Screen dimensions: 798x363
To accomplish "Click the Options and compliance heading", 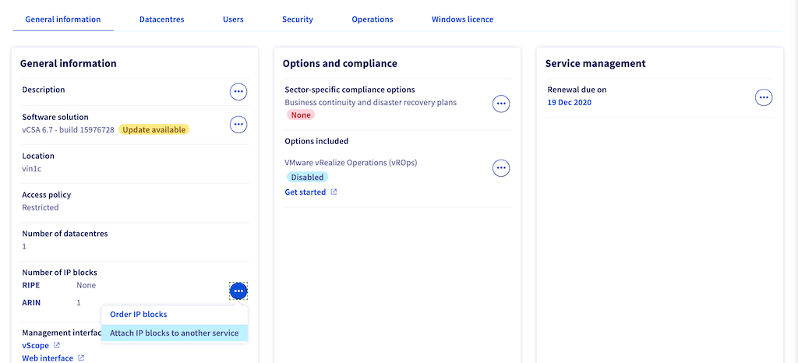I will point(340,64).
